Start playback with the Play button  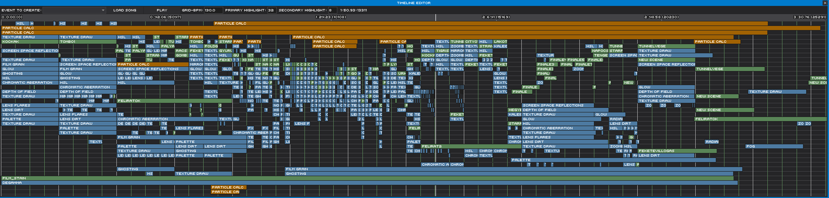tap(162, 10)
